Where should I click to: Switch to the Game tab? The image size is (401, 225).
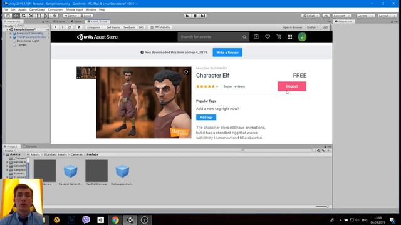(76, 21)
